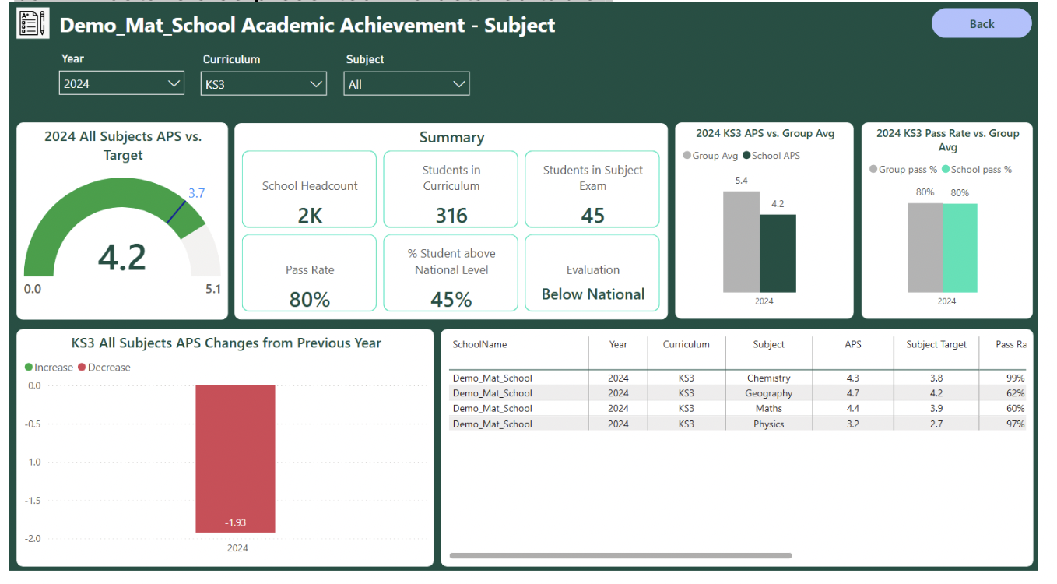This screenshot has height=584, width=1057.
Task: Click the Group pass % legend marker
Action: click(873, 169)
